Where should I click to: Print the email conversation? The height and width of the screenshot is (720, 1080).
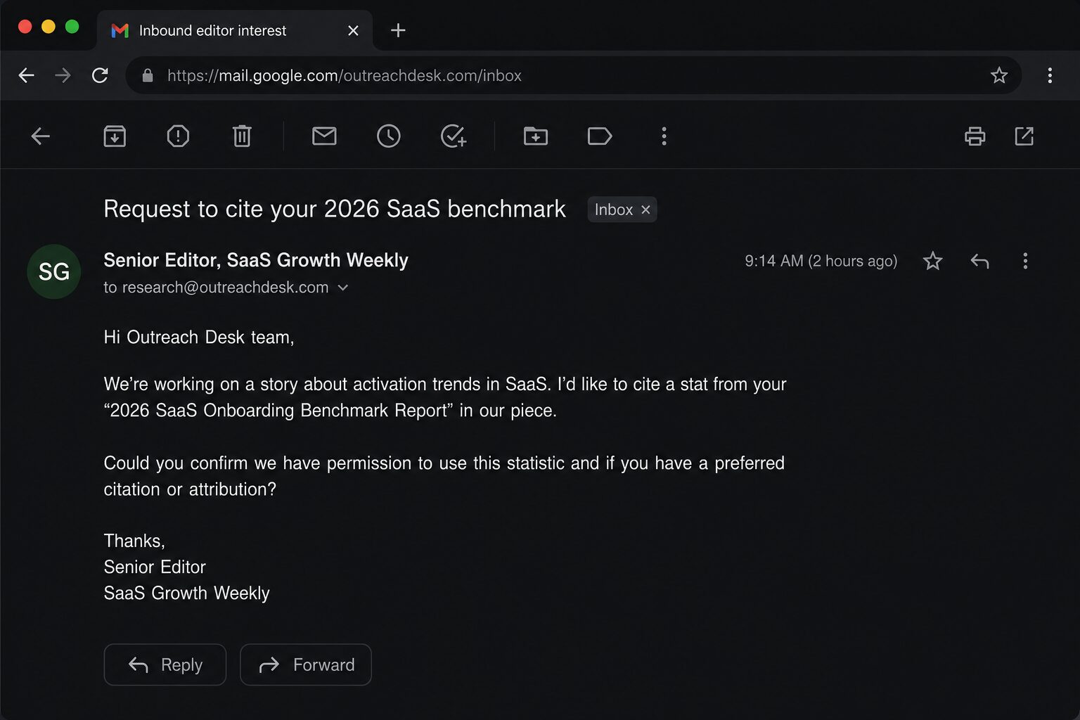point(975,136)
